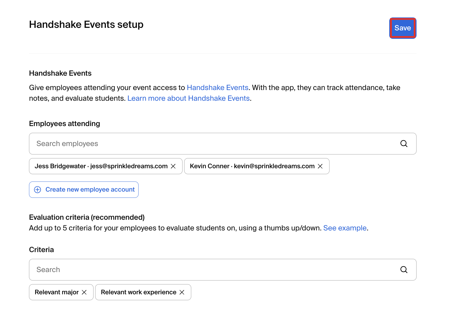
Task: Select the Relevant major criterion chip
Action: (56, 292)
